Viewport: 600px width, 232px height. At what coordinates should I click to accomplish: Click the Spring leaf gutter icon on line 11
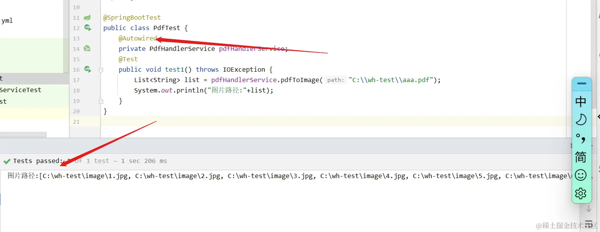pyautogui.click(x=88, y=17)
